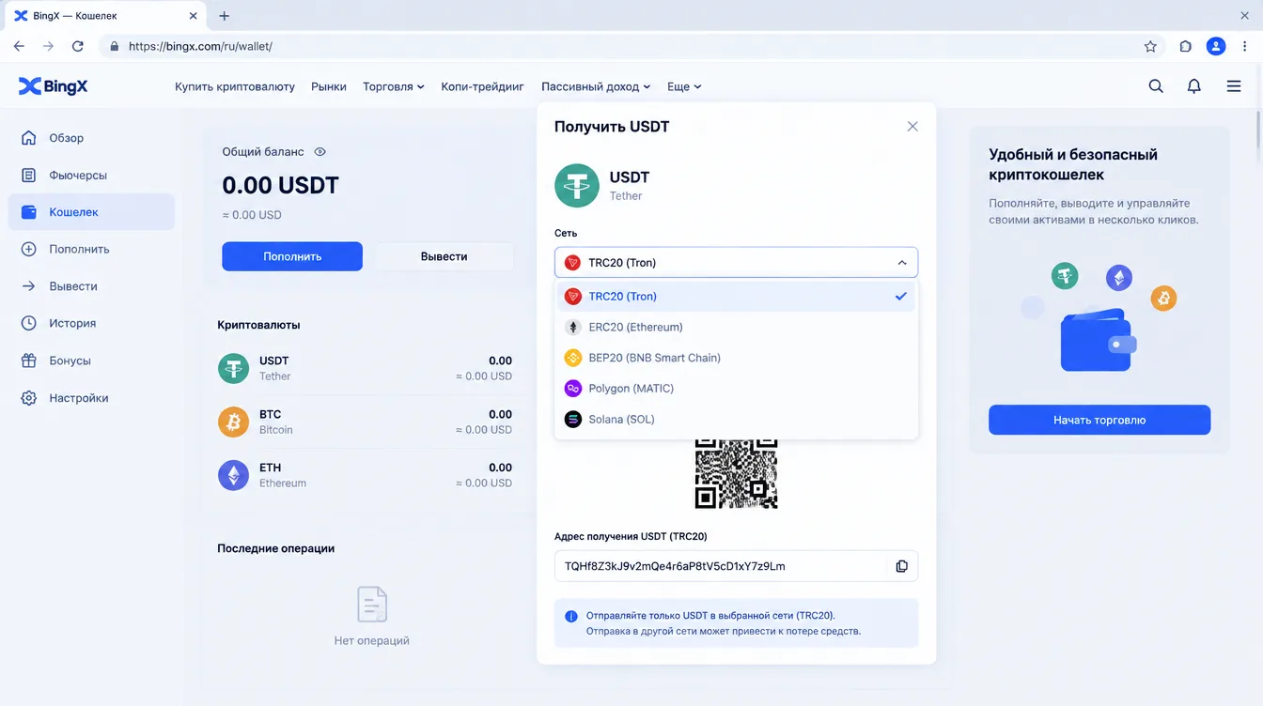Bookmark this page star icon
Screen dimensions: 1263x706
coord(1150,46)
